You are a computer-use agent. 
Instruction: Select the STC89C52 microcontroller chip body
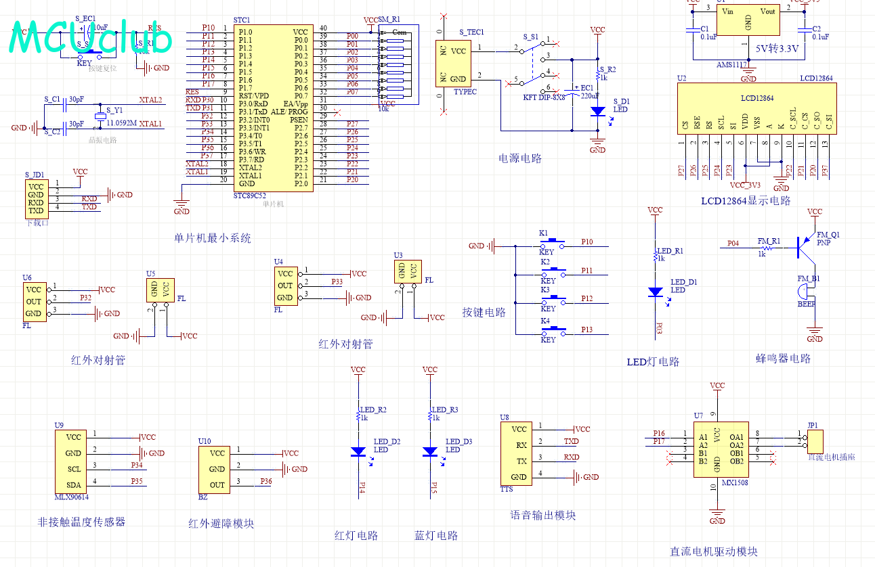tap(274, 108)
